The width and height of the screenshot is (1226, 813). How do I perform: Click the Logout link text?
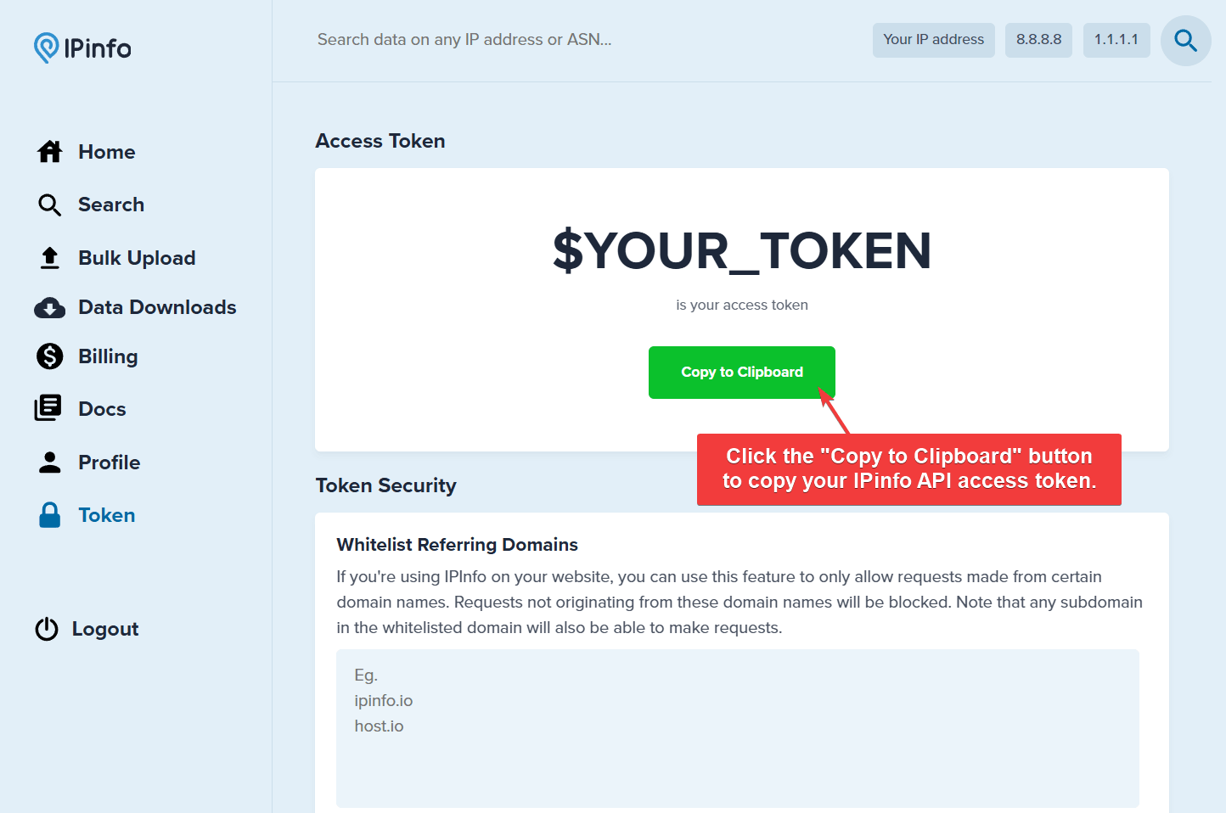(x=104, y=628)
